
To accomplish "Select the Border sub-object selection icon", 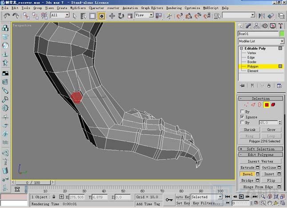I will click(259, 105).
